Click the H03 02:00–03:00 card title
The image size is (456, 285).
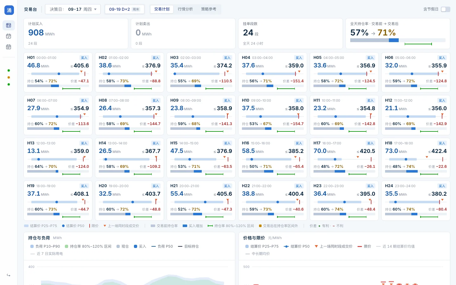pyautogui.click(x=186, y=58)
